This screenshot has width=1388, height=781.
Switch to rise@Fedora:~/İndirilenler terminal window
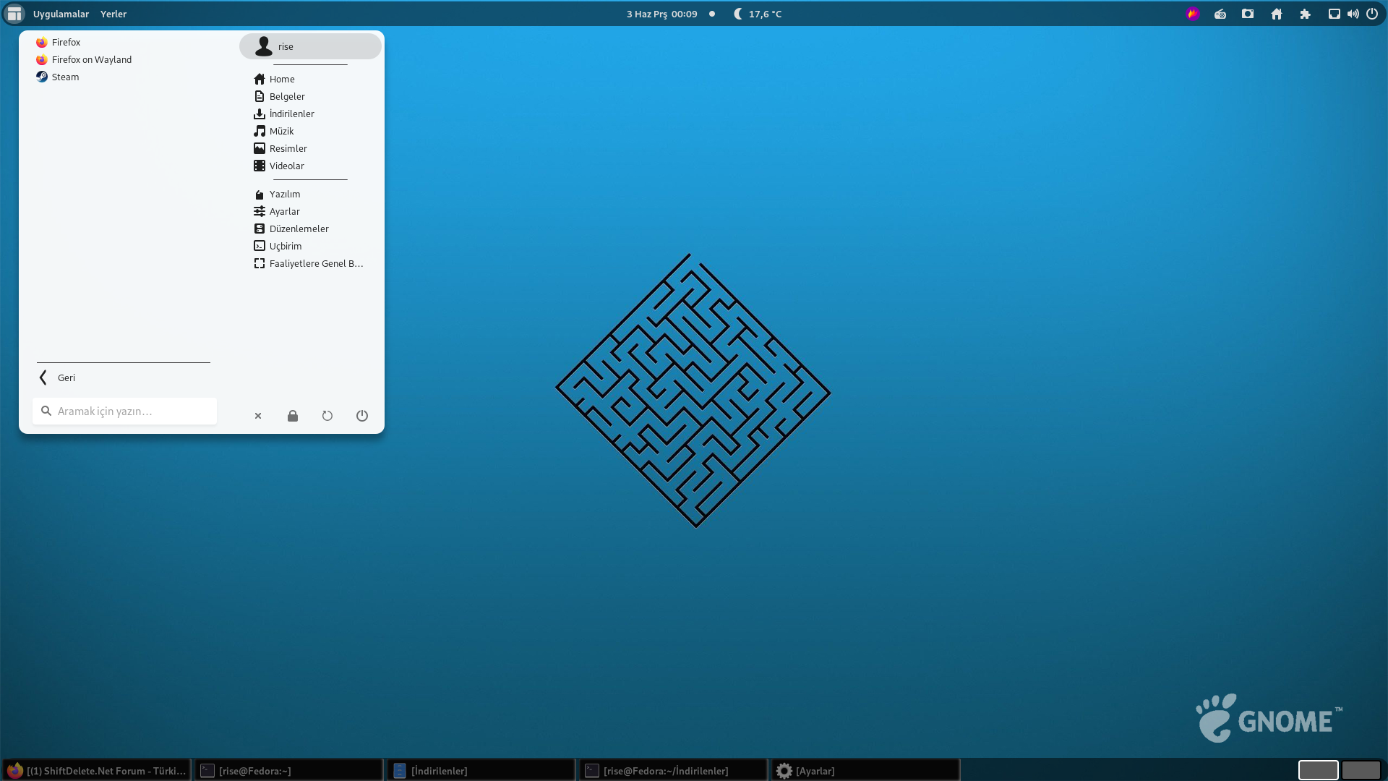(x=674, y=771)
